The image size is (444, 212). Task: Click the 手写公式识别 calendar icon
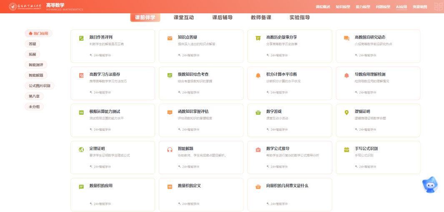[346, 150]
